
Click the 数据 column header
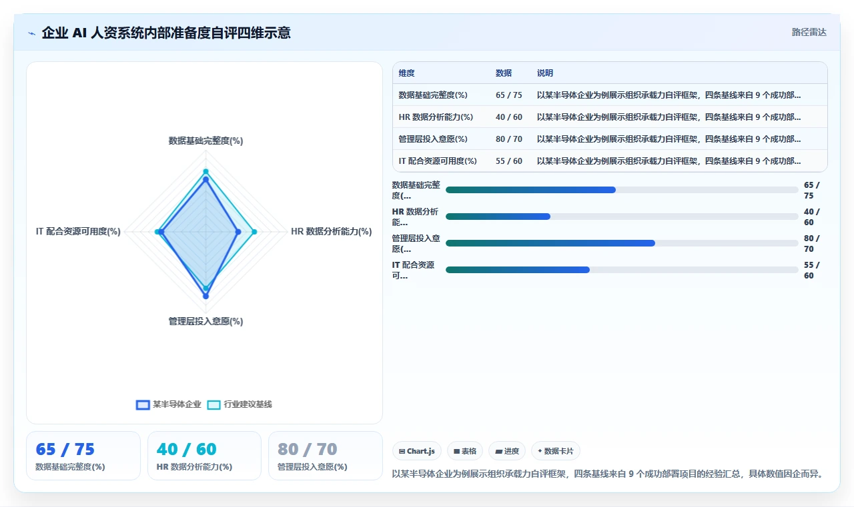click(x=504, y=73)
